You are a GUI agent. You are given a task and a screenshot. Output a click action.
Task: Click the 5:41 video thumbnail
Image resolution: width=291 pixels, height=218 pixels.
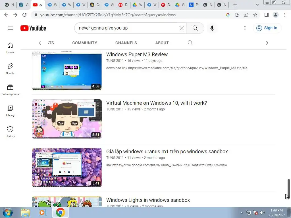(x=67, y=167)
